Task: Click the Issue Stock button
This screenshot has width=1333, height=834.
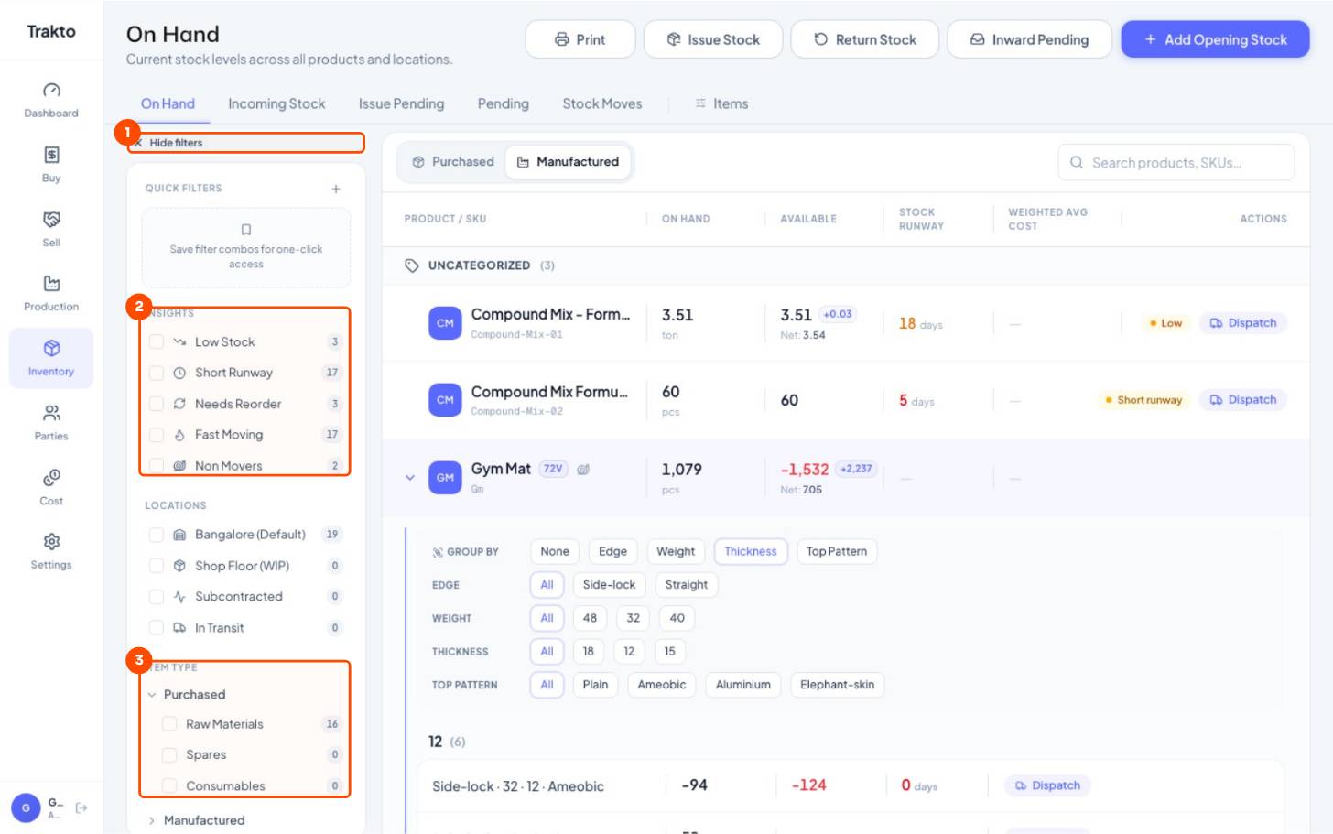Action: click(713, 39)
